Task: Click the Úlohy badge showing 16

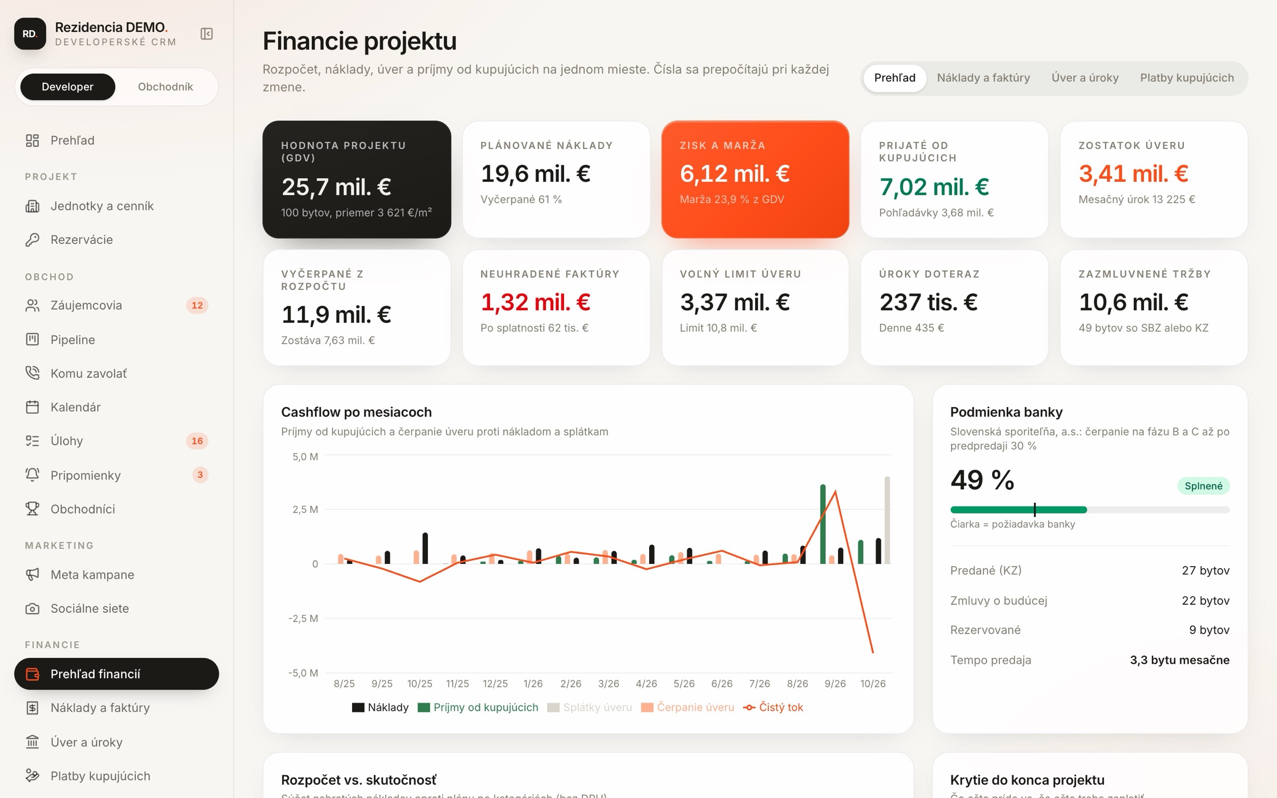Action: click(197, 440)
